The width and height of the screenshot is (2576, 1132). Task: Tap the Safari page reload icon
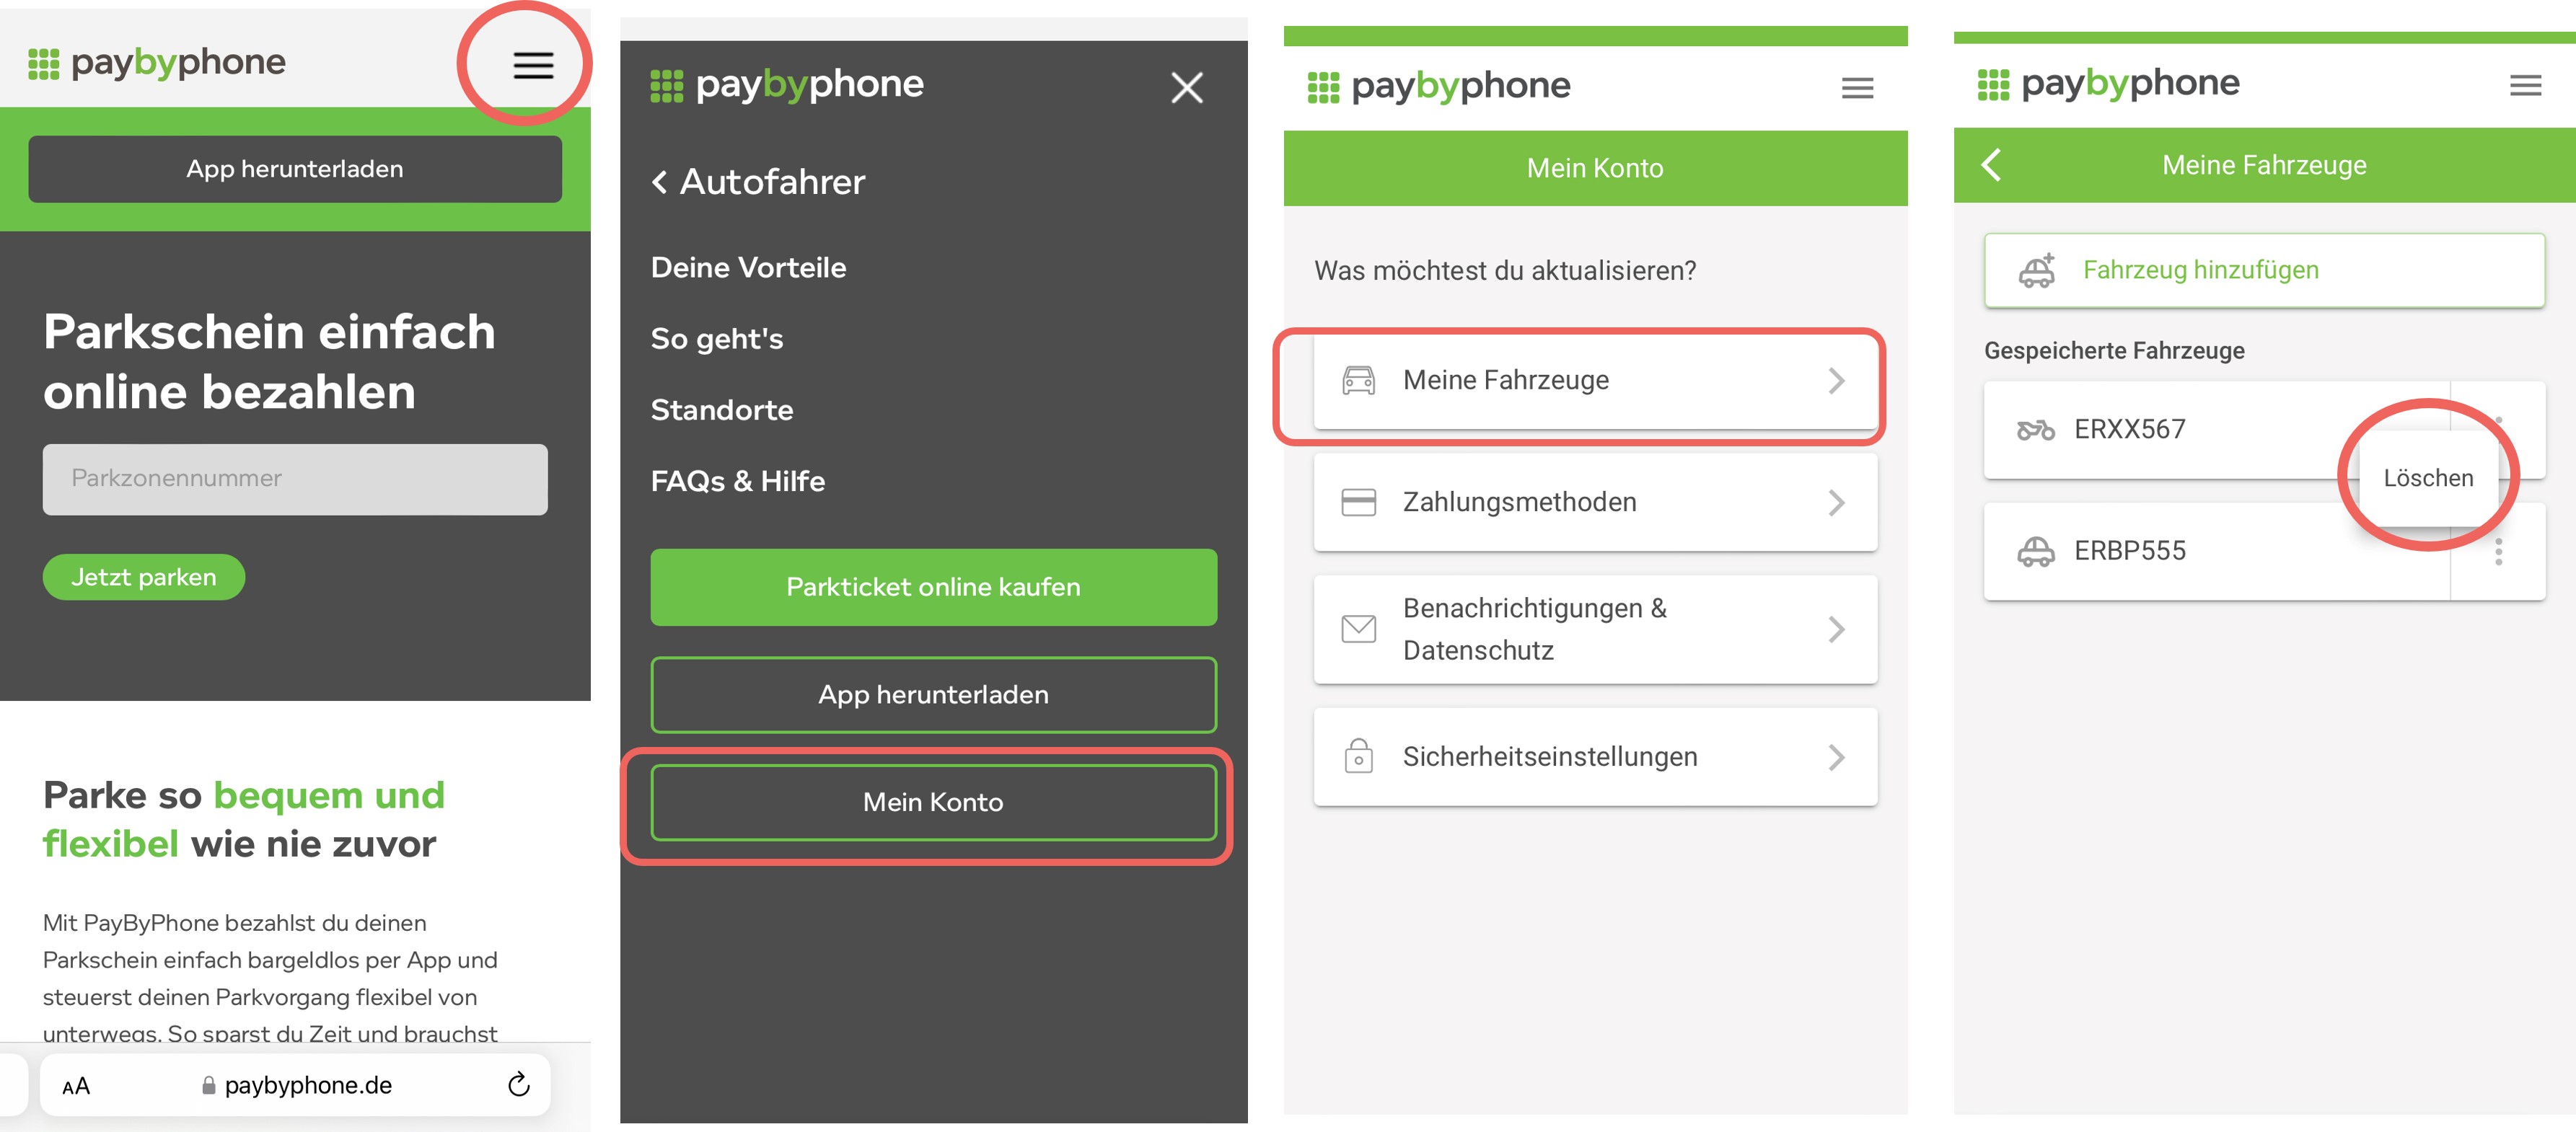[518, 1084]
